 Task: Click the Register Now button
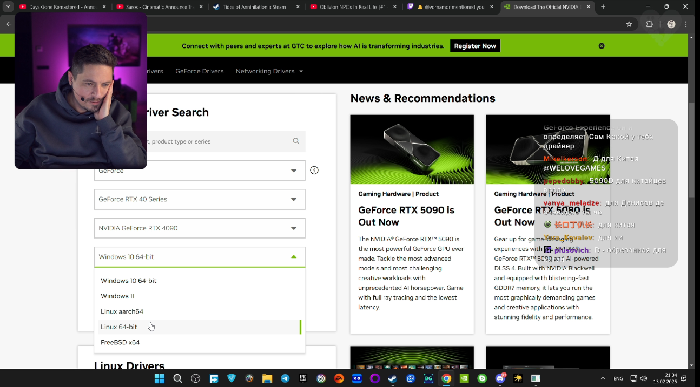[x=475, y=46]
